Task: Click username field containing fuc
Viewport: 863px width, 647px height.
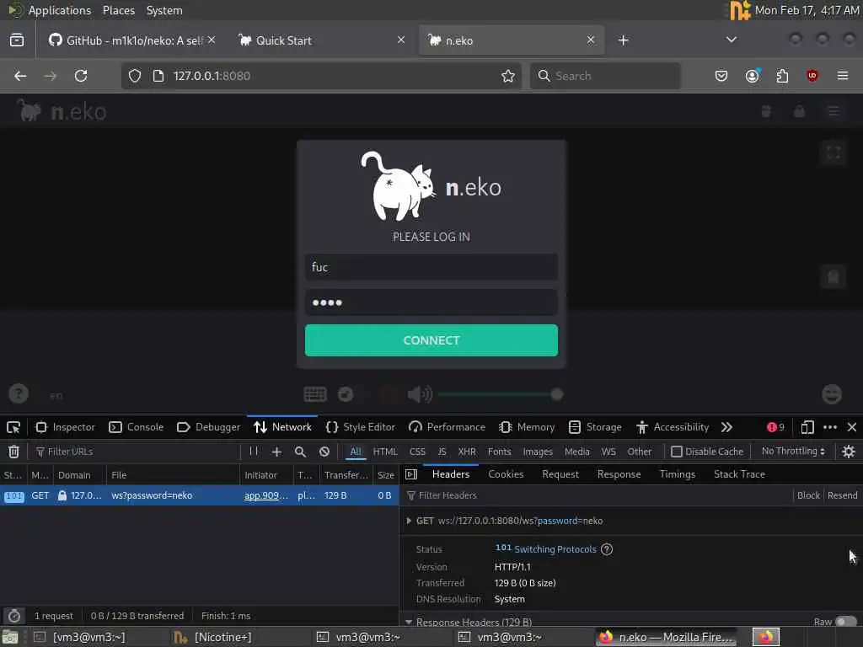Action: pyautogui.click(x=431, y=267)
